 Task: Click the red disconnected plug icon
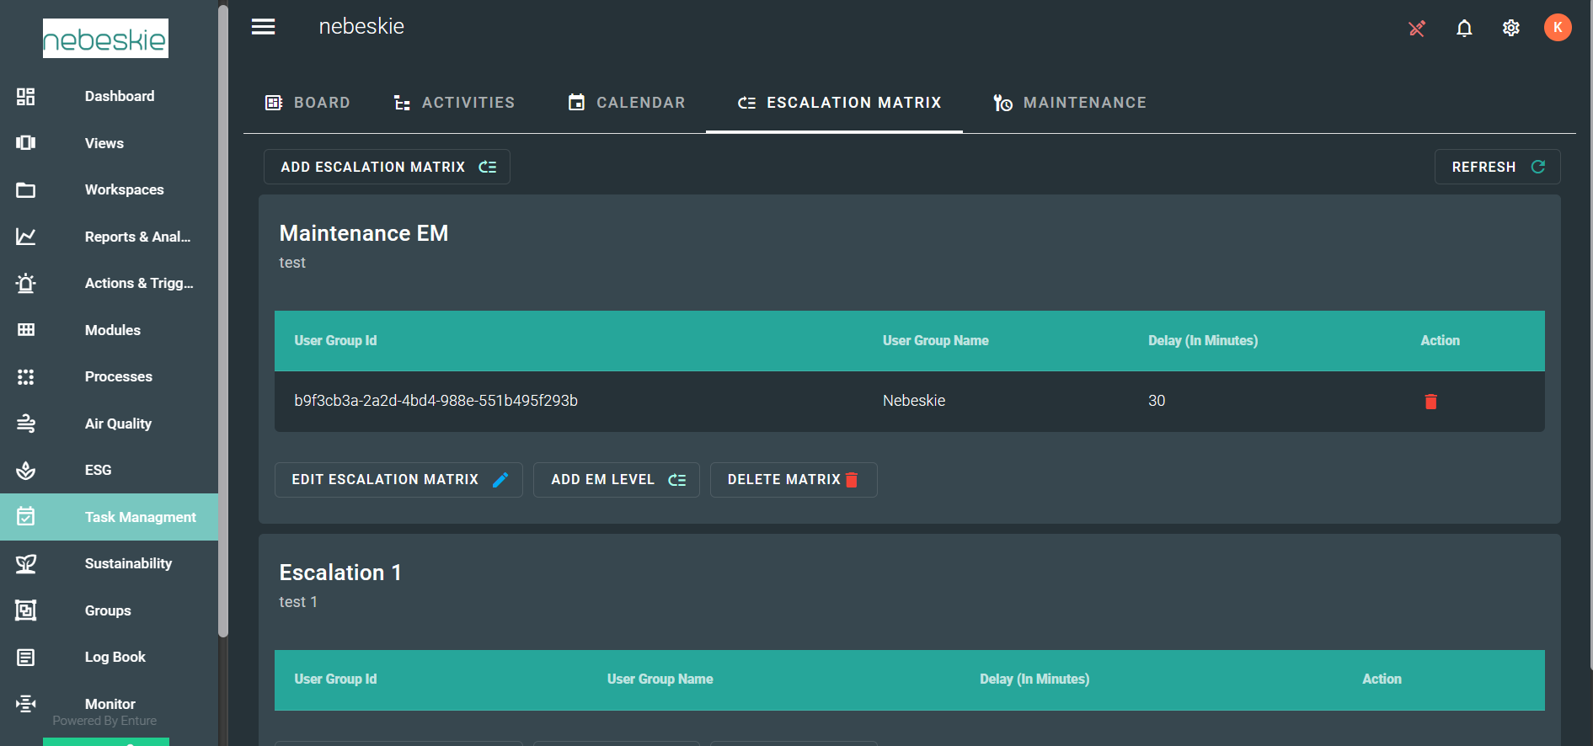click(1417, 29)
